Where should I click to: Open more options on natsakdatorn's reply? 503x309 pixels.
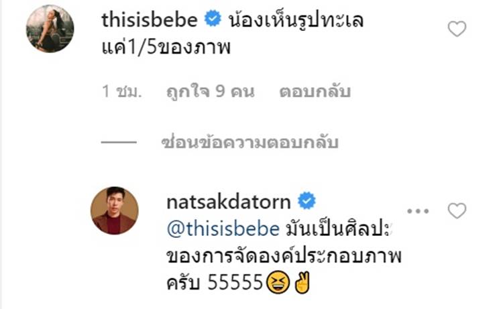coord(418,211)
